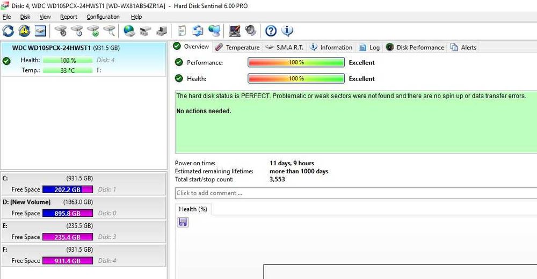Click the disk with green checkmark icon
Image resolution: width=537 pixels, height=279 pixels.
[x=93, y=31]
